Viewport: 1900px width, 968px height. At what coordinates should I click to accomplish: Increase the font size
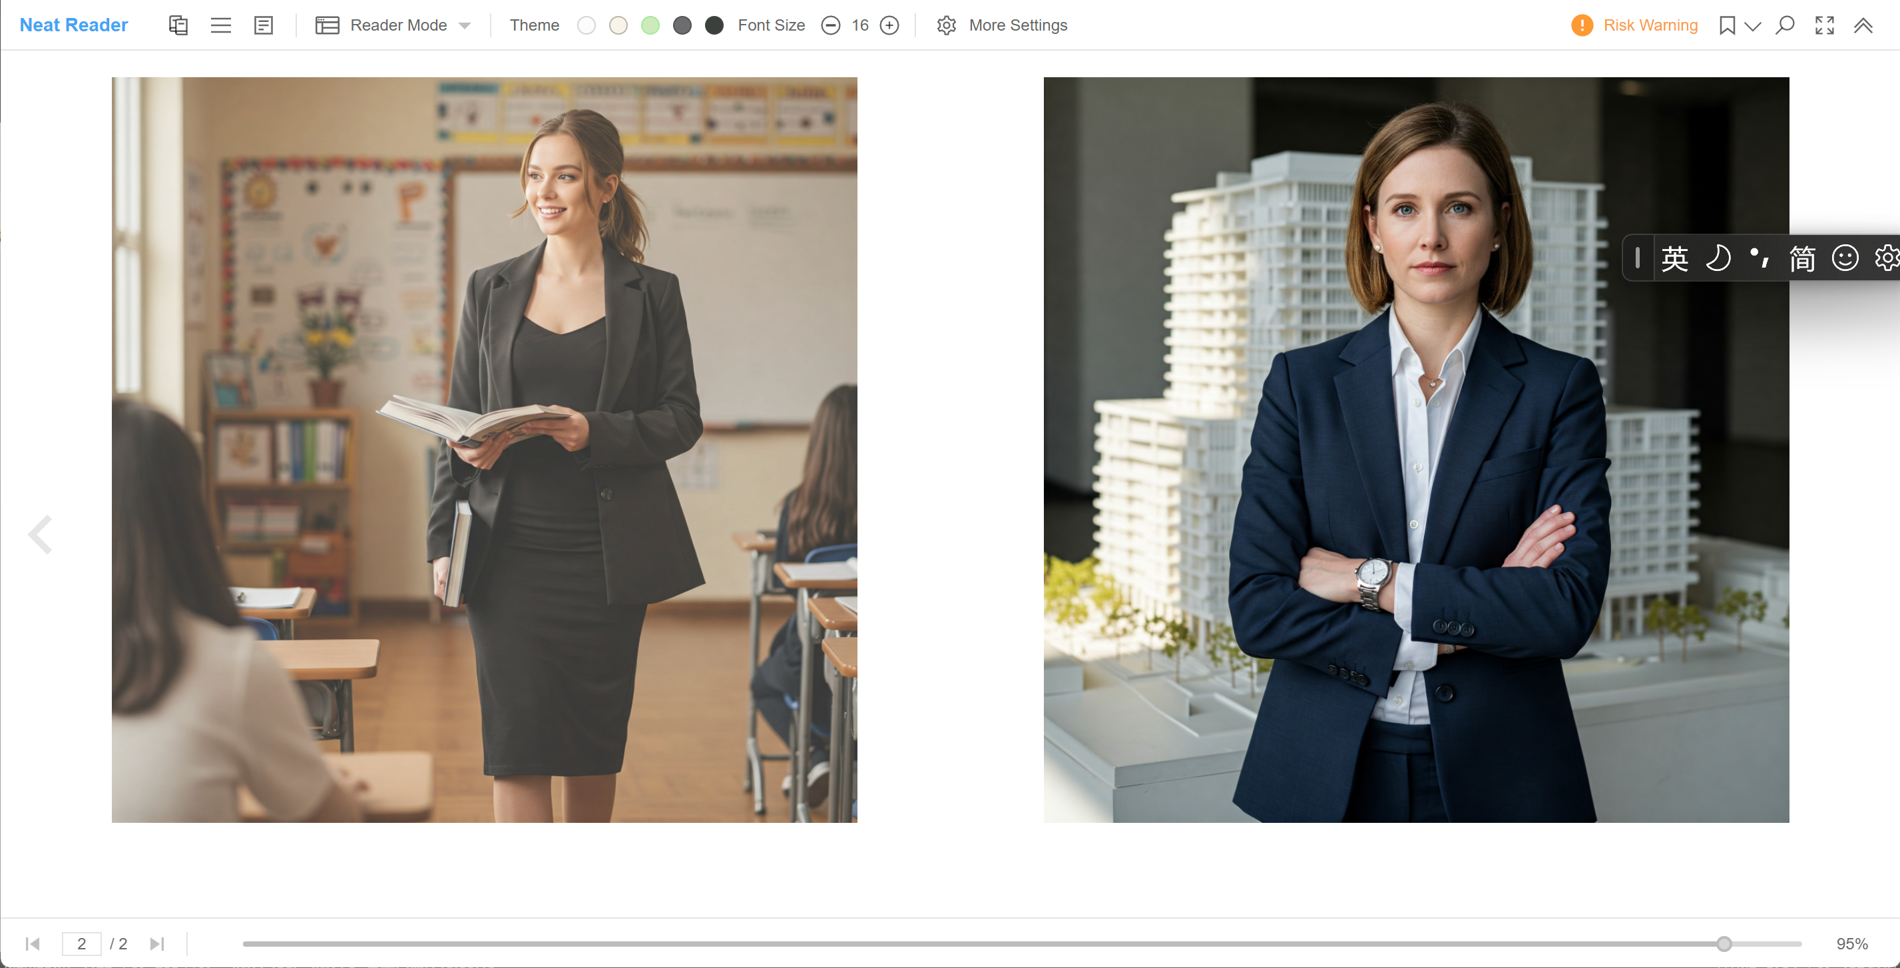[x=889, y=25]
